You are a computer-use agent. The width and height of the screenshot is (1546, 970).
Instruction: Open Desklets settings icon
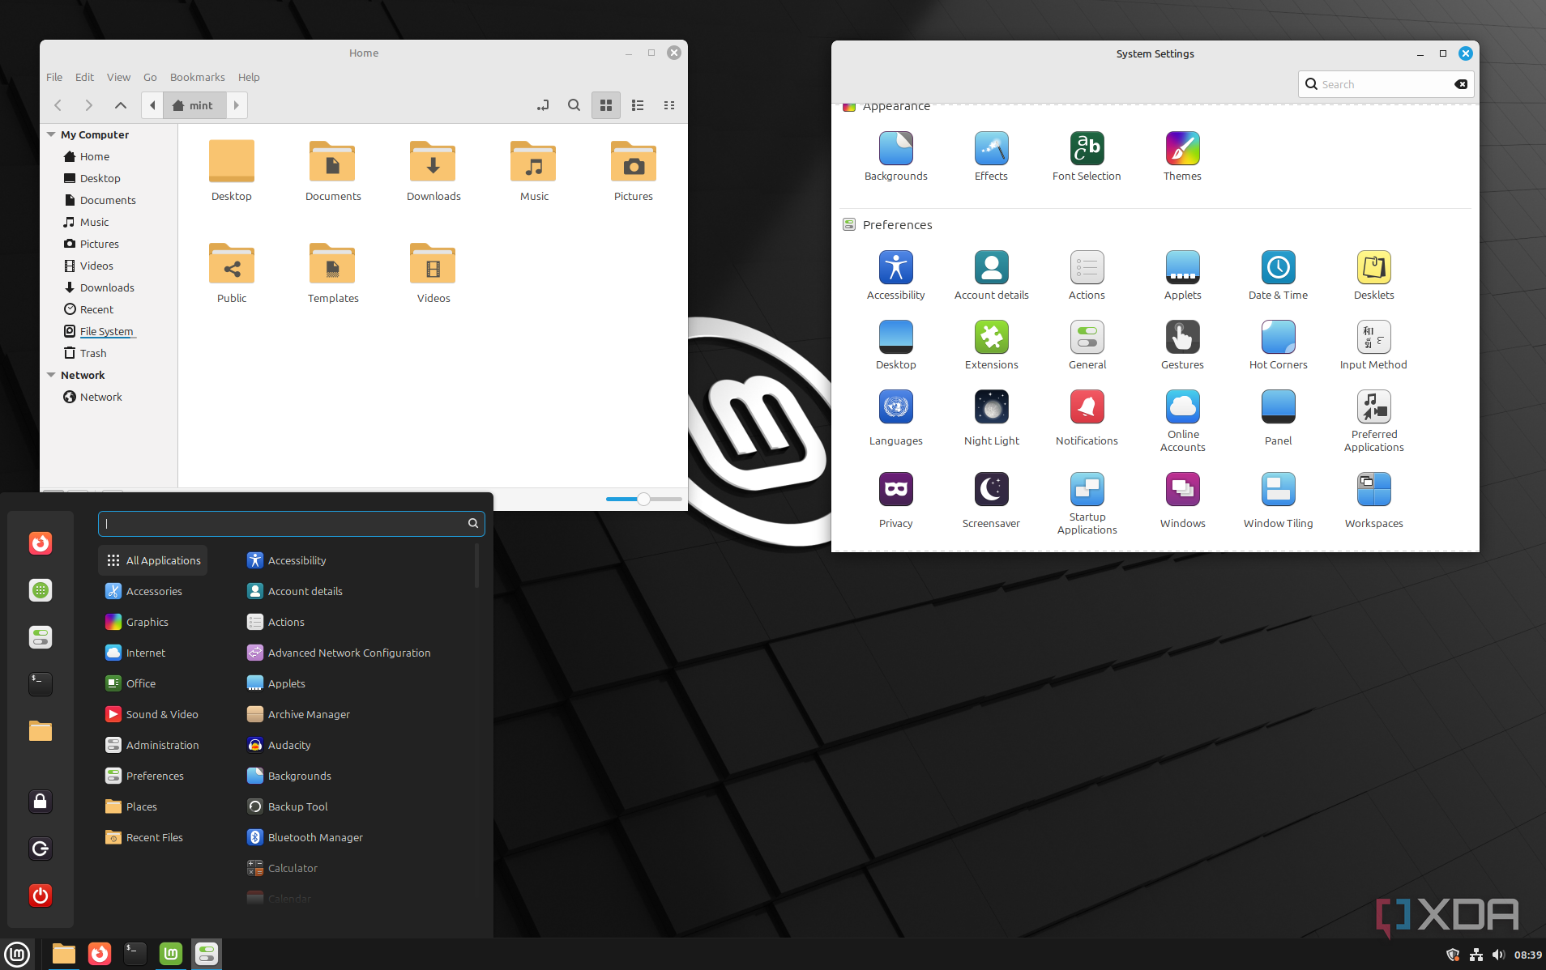click(1373, 275)
